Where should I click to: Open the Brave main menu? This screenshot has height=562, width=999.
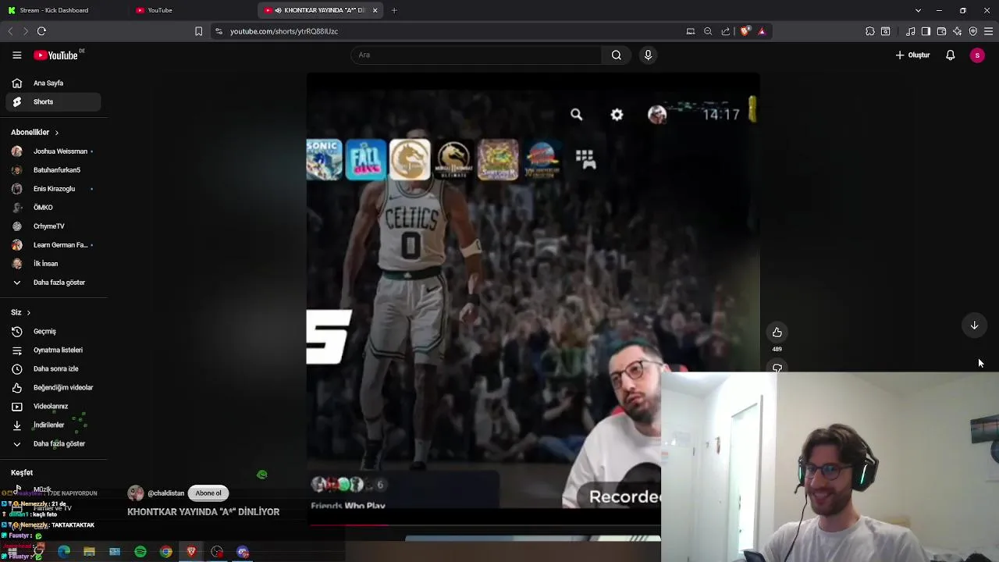click(x=989, y=31)
